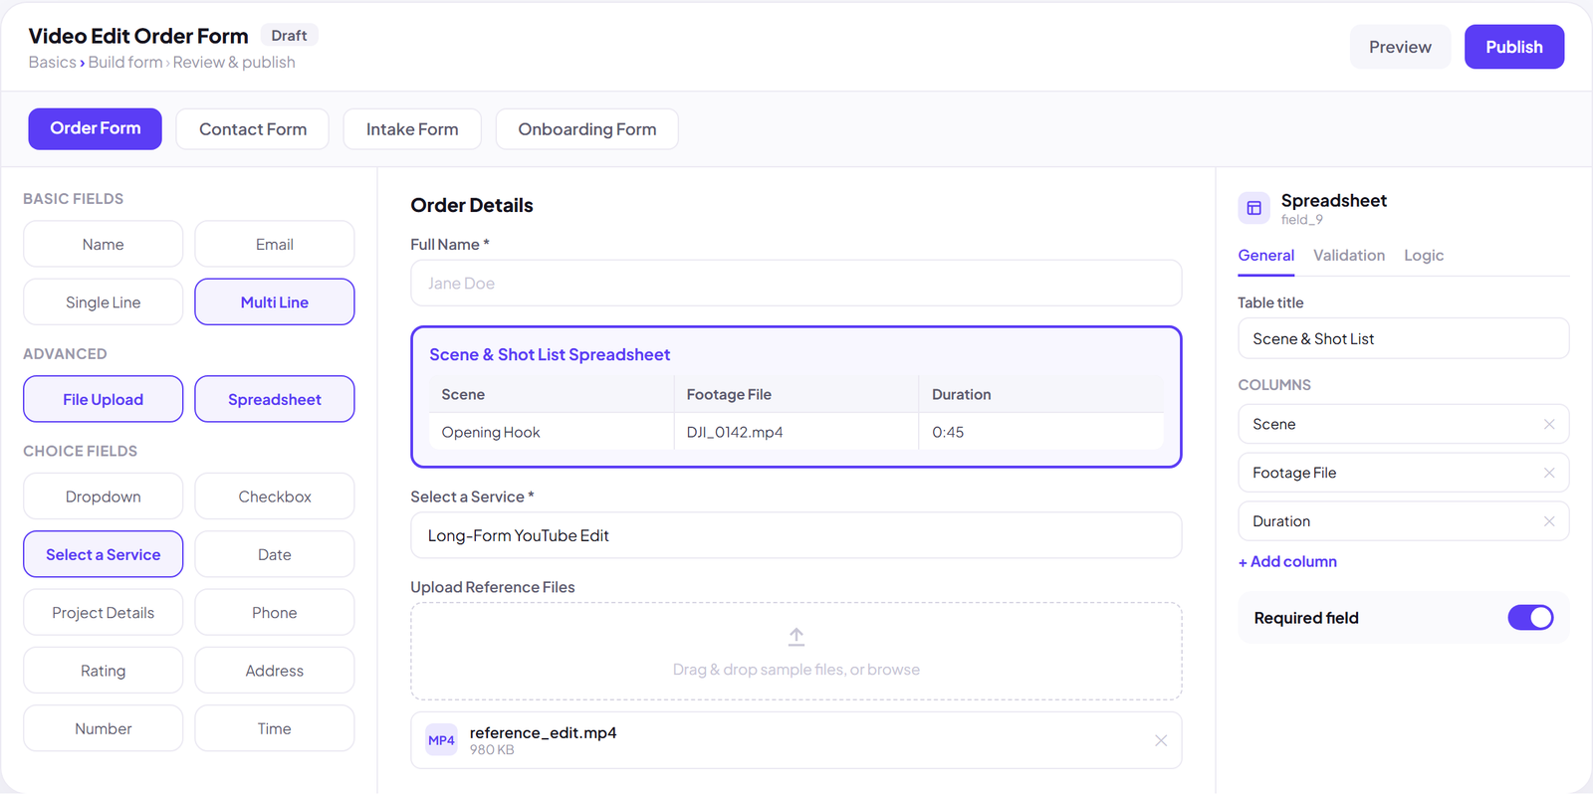Click the 0:45 duration cell

point(1040,432)
